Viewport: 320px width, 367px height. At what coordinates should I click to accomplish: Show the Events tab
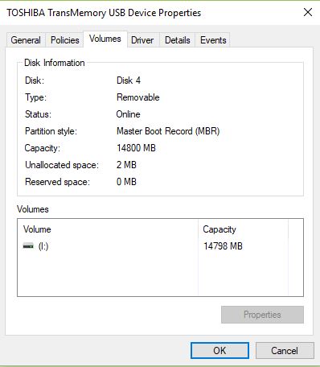213,40
